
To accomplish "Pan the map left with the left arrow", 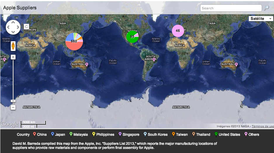I will (x=8, y=27).
